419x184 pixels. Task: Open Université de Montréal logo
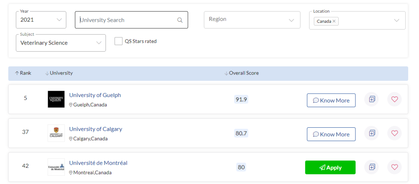56,167
